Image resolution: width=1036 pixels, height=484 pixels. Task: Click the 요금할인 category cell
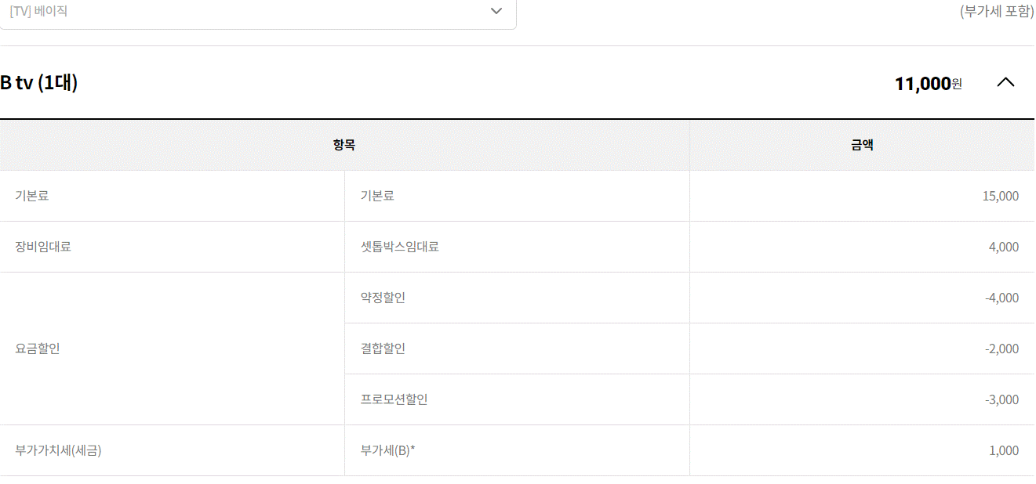pyautogui.click(x=38, y=349)
